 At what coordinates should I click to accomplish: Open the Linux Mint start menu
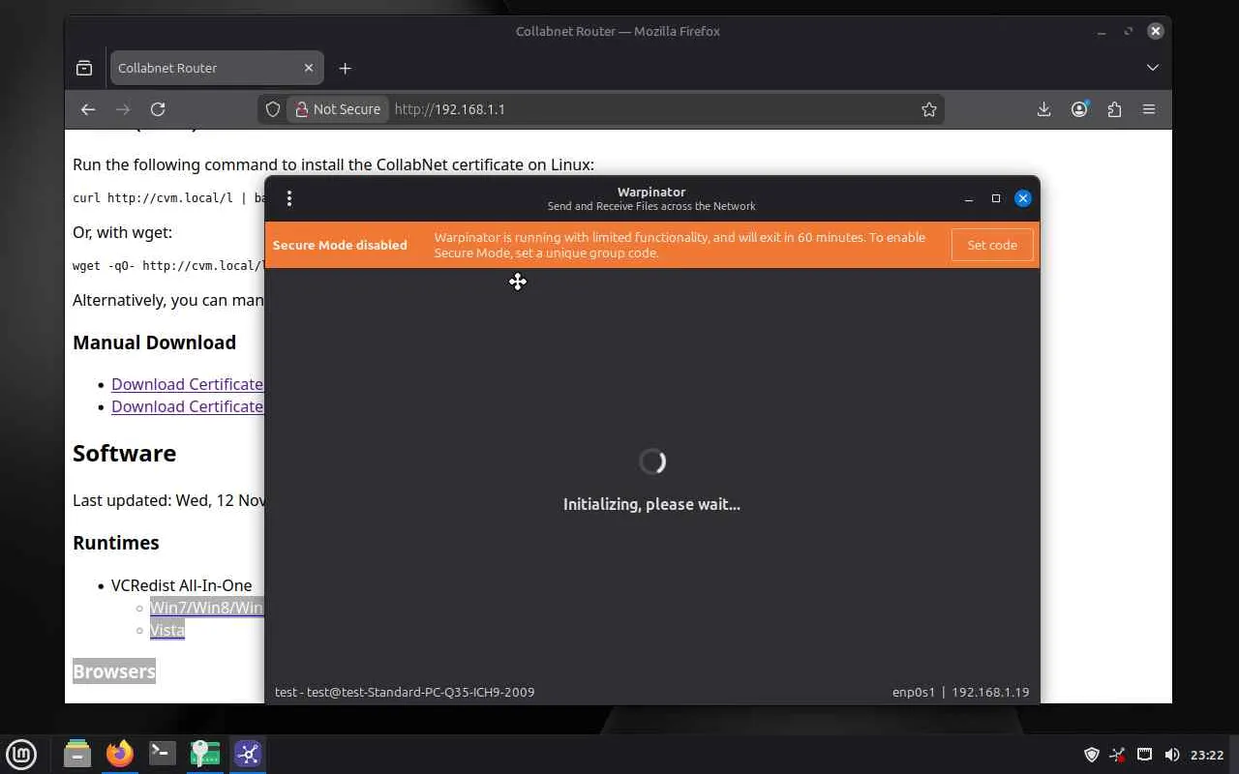click(21, 754)
